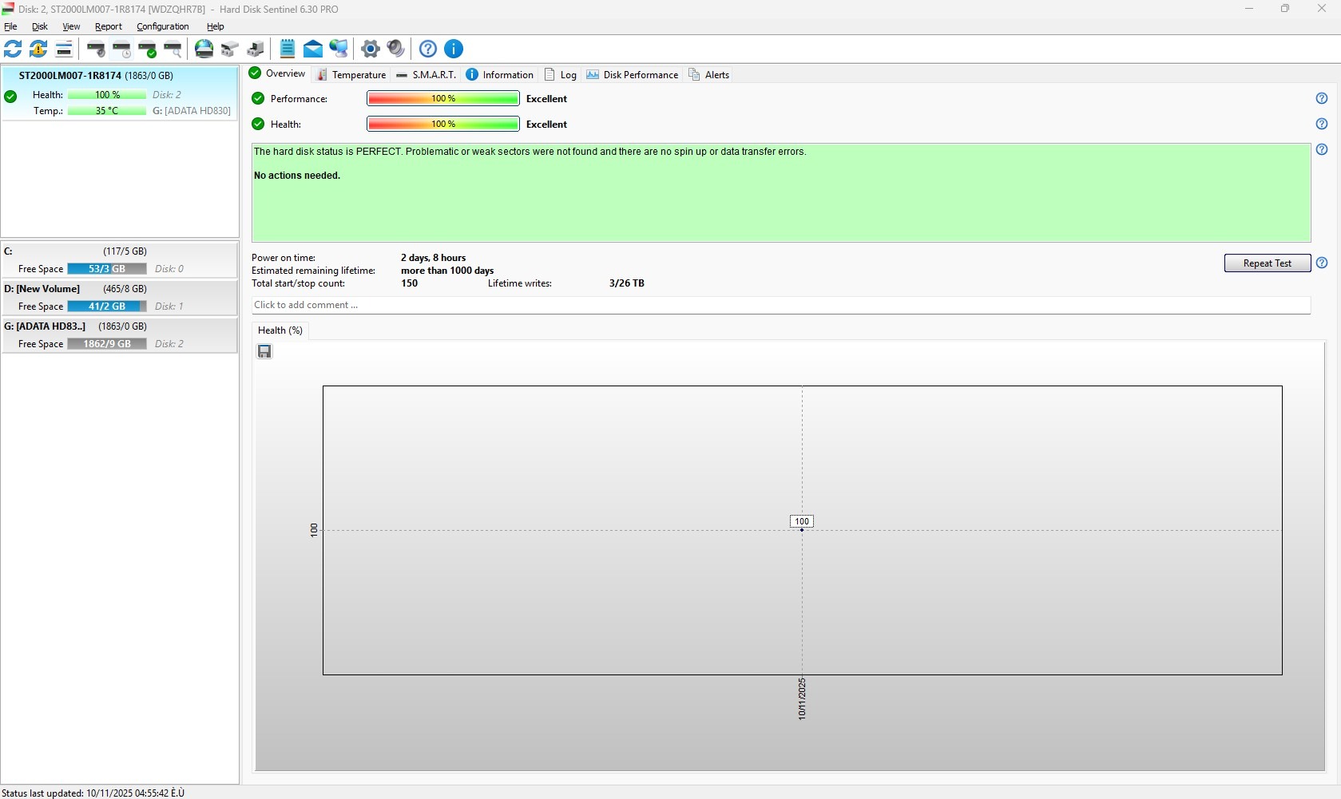Click the disk with magnifier surface test icon
1341x799 pixels.
173,49
